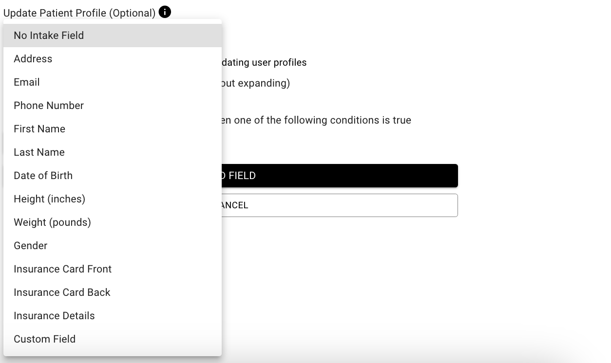This screenshot has width=611, height=363.
Task: Click the info icon beside Update Patient Profile
Action: click(x=165, y=12)
